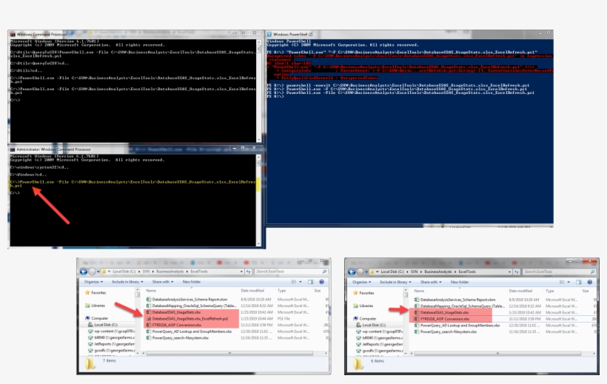Click Forward arrow in 6-items Explorer window
Screen dimensions: 607x384
pos(360,272)
